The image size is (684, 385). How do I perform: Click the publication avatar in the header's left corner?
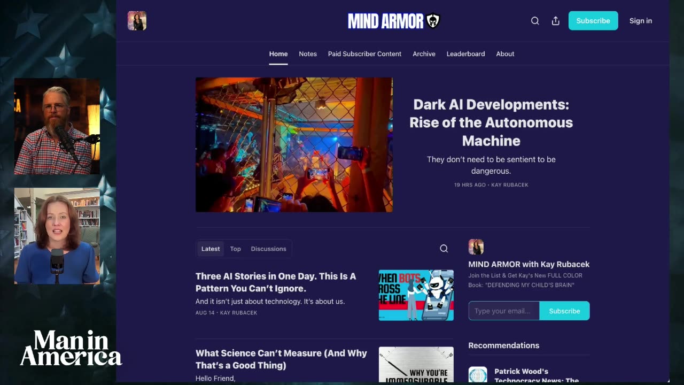[137, 21]
